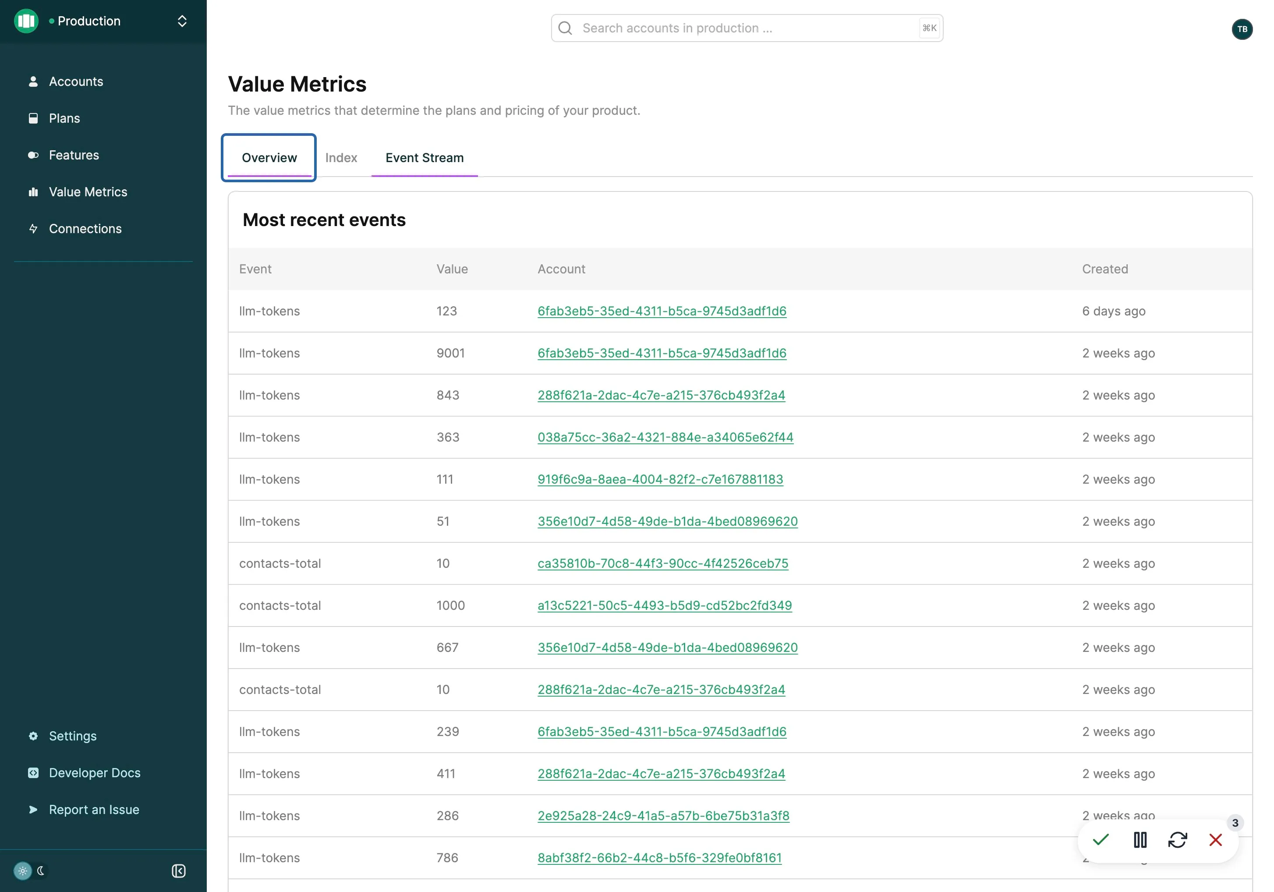Click the ⌘K shortcut badge in search
1274x892 pixels.
[929, 28]
